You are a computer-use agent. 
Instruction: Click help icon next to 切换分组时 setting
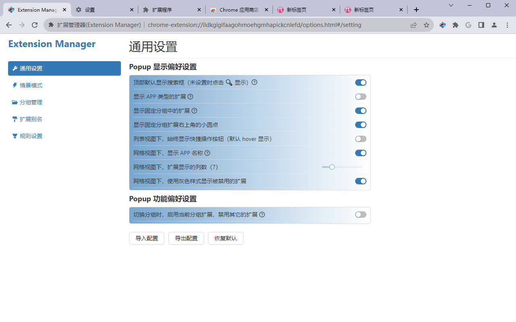click(x=262, y=215)
